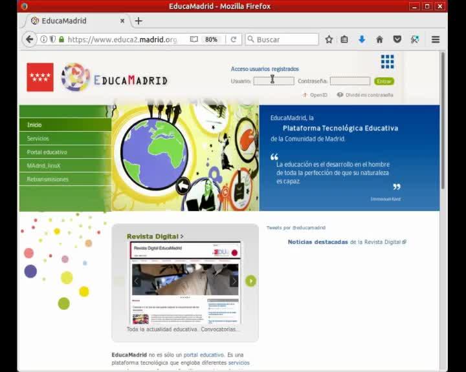
Task: Click the Comunidad de Madrid red flag logo
Action: [x=40, y=77]
